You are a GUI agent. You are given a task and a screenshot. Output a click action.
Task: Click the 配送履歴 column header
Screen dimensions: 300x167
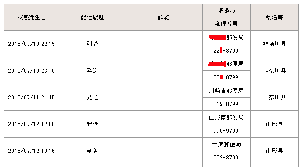tap(92, 17)
